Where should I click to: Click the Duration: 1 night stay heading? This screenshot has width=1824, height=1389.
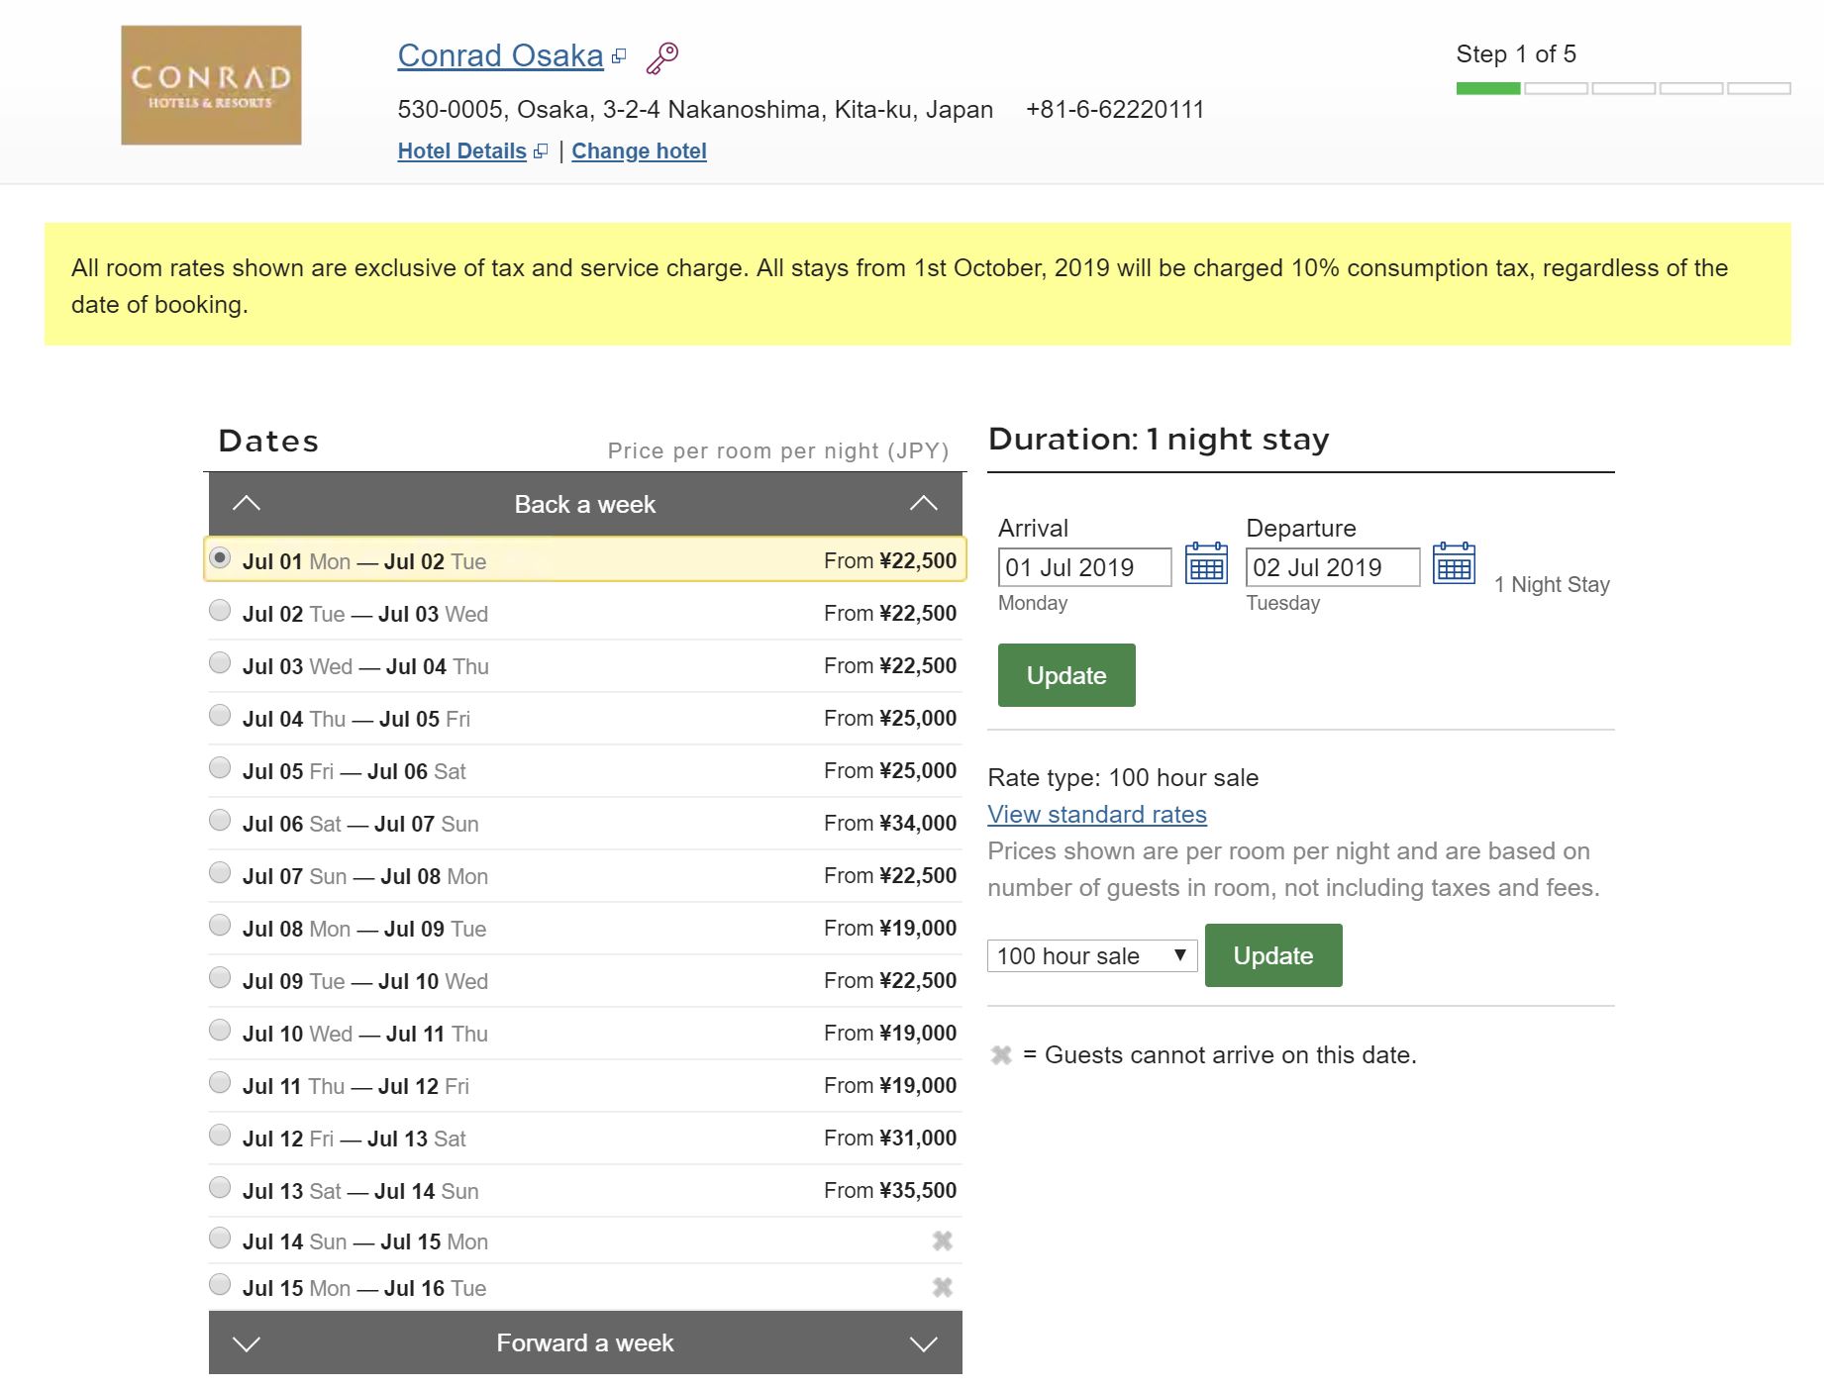1159,439
